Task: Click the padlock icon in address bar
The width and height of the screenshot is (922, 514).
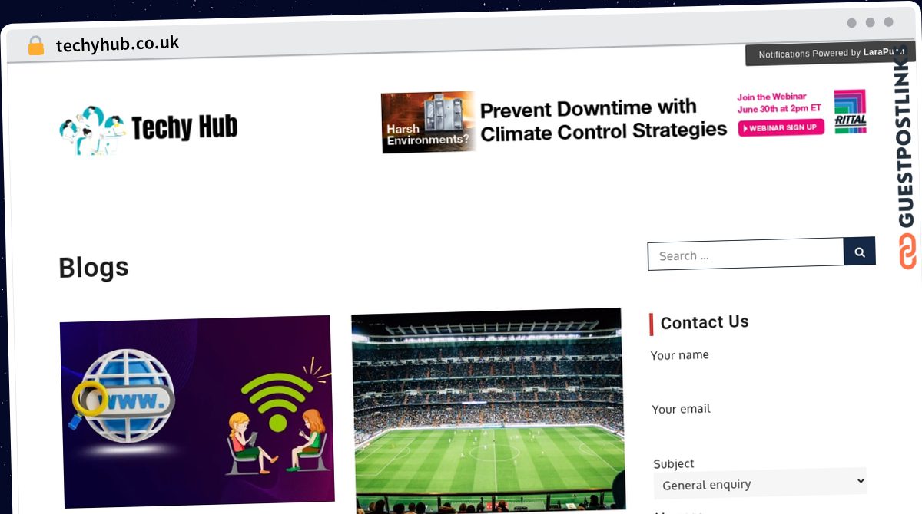Action: [x=35, y=46]
